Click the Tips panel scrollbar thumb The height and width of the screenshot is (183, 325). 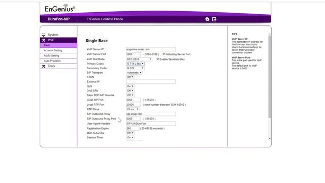pos(270,77)
